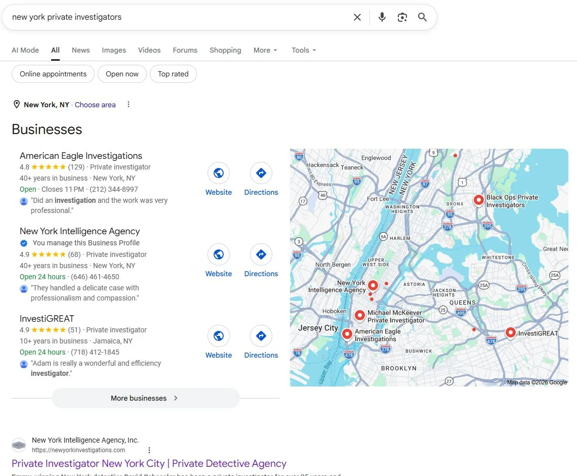The width and height of the screenshot is (577, 476).
Task: Switch to the Forums tab
Action: point(185,50)
